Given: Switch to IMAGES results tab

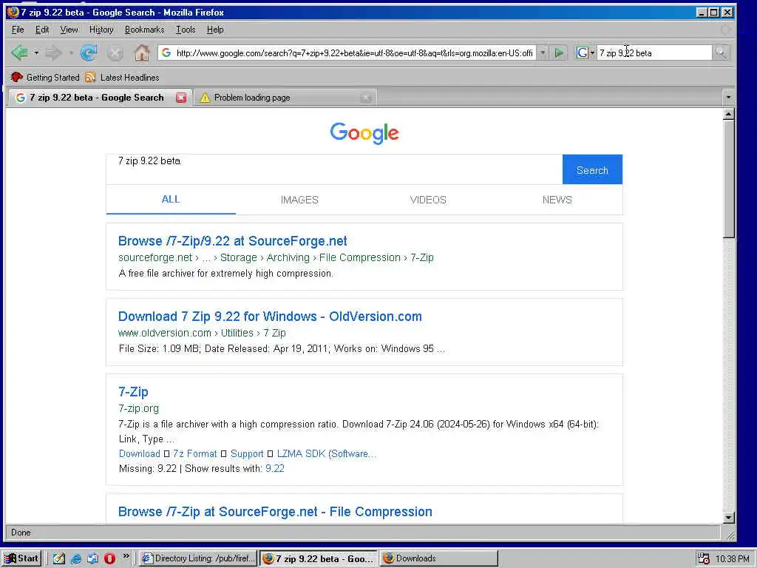Looking at the screenshot, I should point(299,200).
